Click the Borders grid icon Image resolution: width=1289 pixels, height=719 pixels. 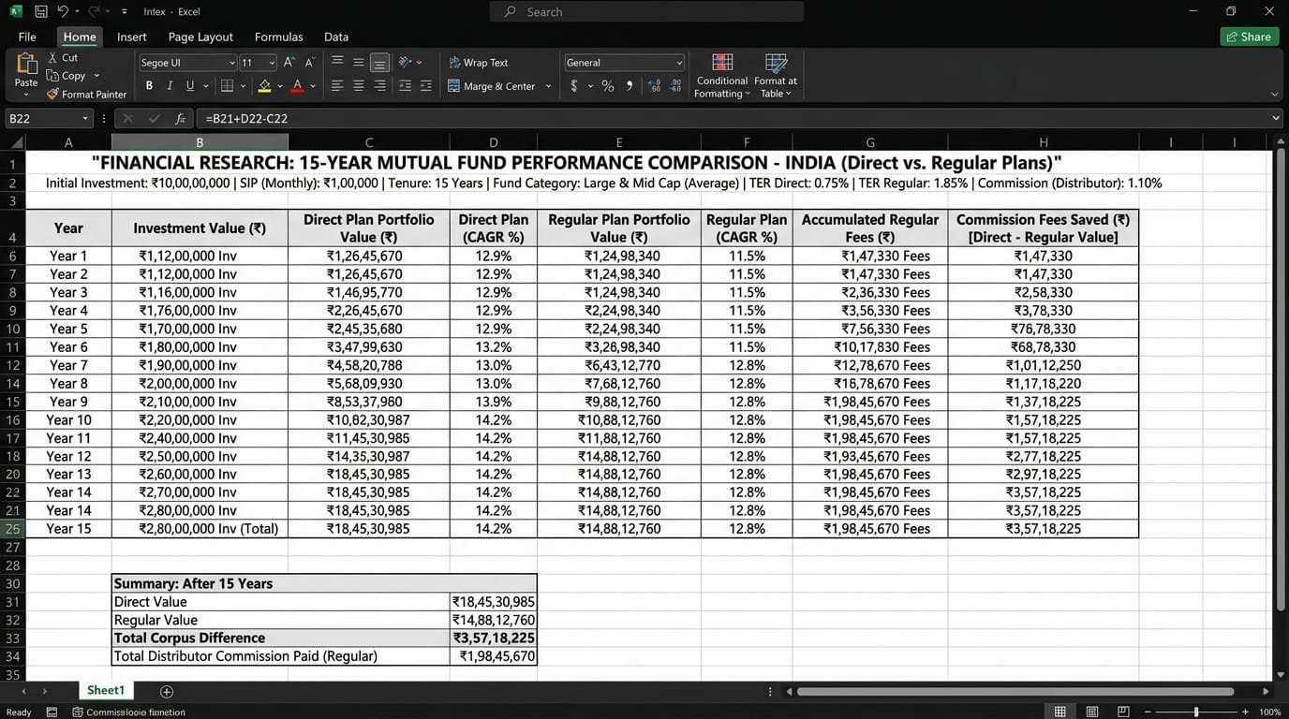[227, 86]
